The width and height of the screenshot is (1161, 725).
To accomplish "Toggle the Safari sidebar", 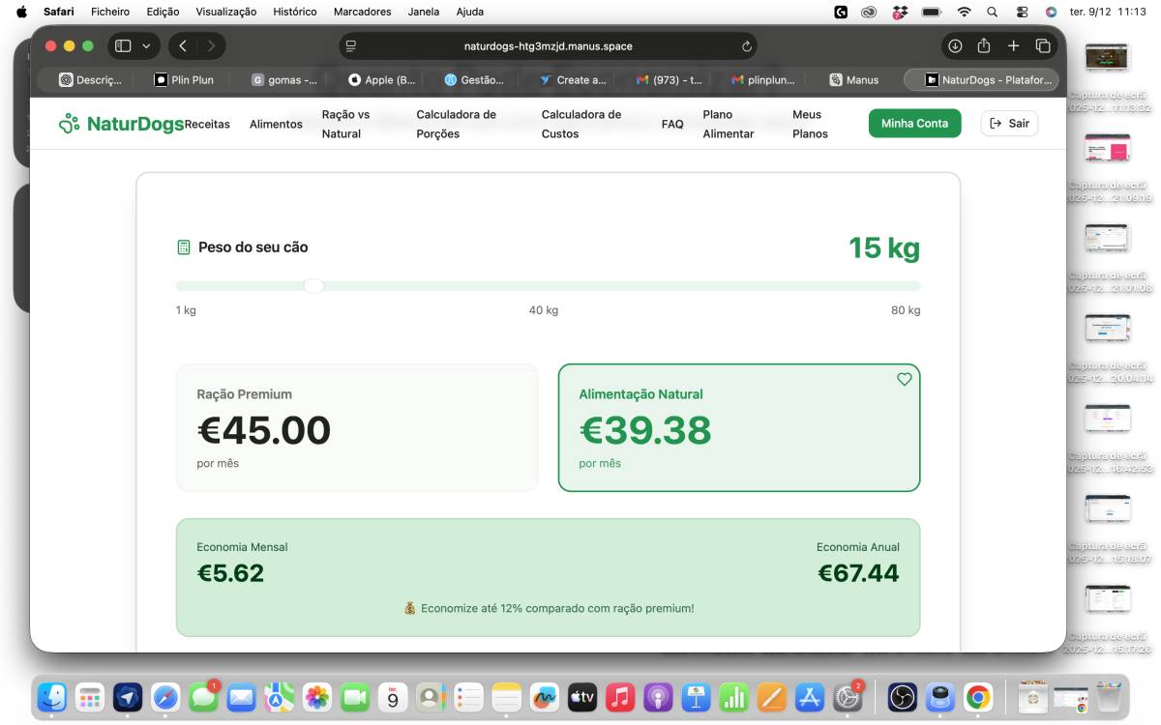I will [x=123, y=45].
